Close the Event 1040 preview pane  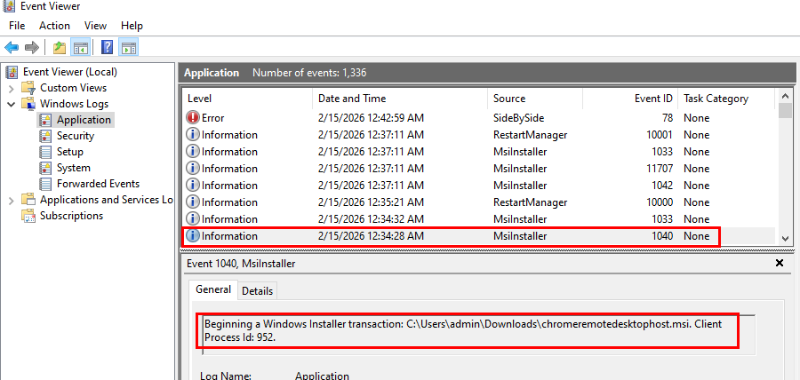pos(779,263)
